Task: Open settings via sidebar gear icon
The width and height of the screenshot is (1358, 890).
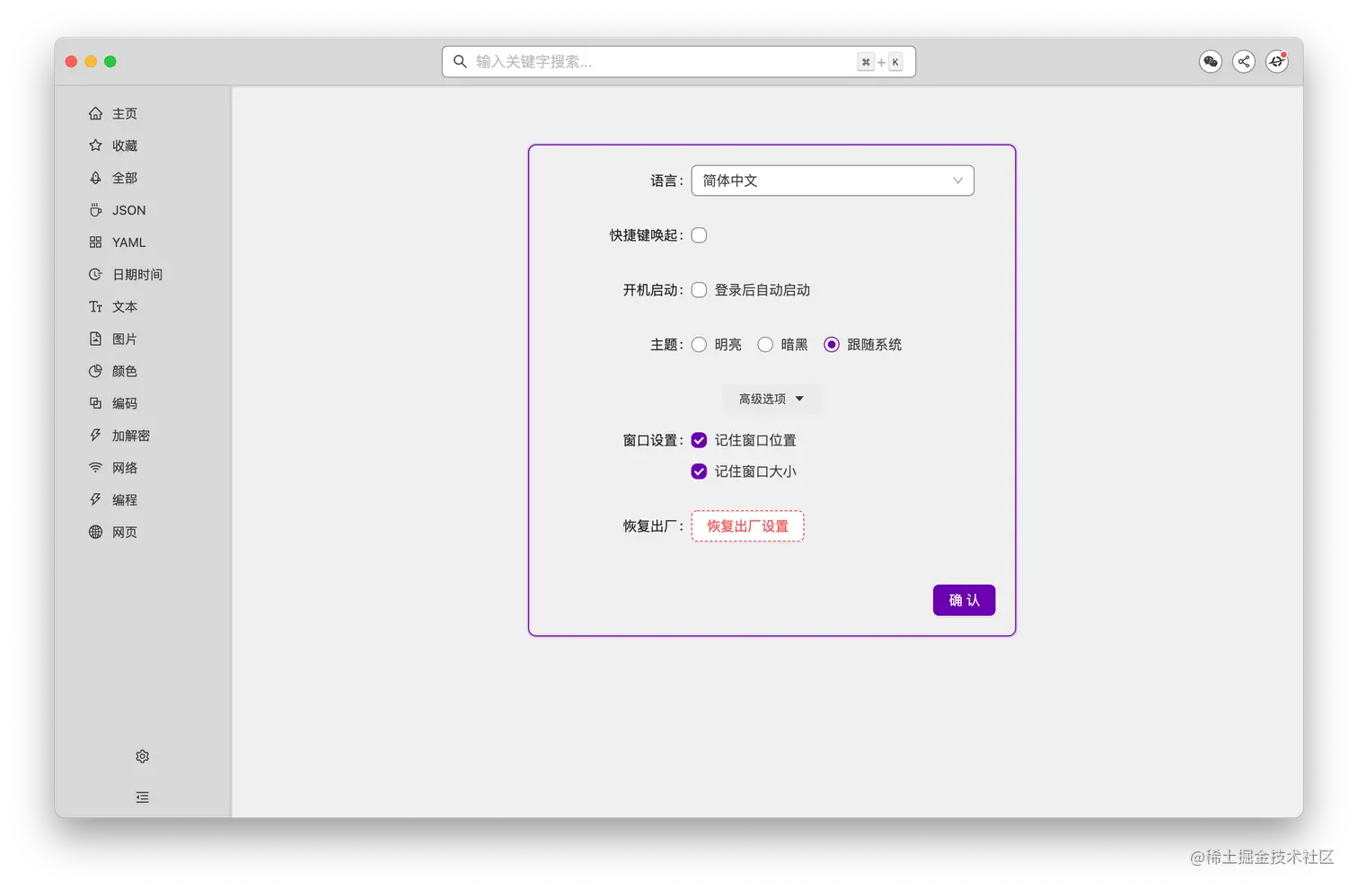Action: (142, 756)
